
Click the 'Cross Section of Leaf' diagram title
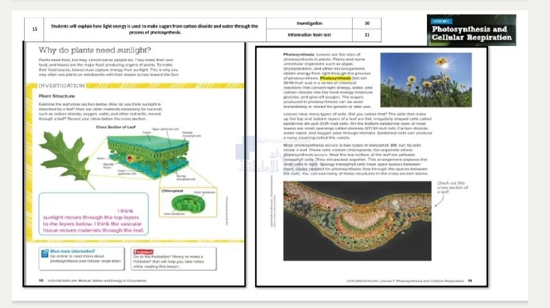115,127
